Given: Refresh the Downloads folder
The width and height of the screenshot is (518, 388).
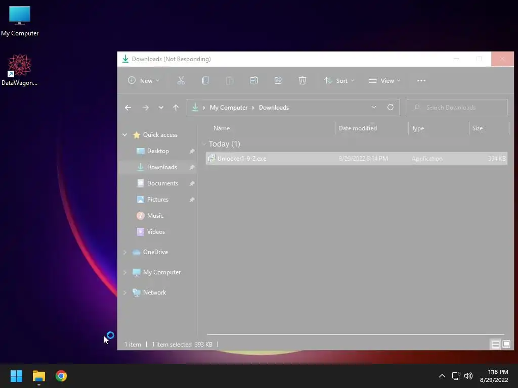Looking at the screenshot, I should point(390,107).
